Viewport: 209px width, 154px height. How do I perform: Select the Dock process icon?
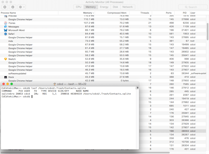click(x=5, y=77)
